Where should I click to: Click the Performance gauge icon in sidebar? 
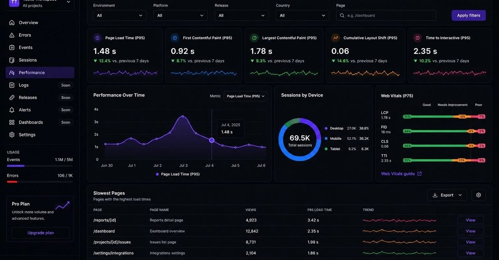pos(12,73)
